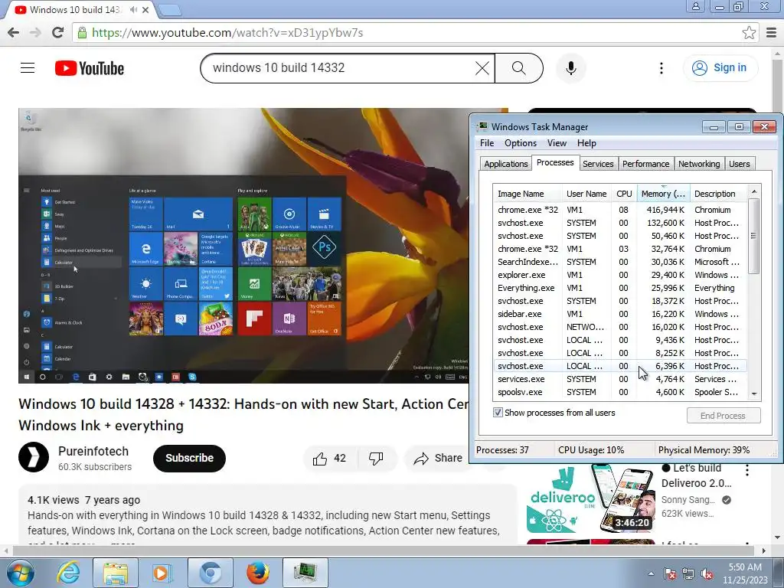Sort processes by Memory column
Viewport: 784px width, 588px height.
click(x=663, y=194)
